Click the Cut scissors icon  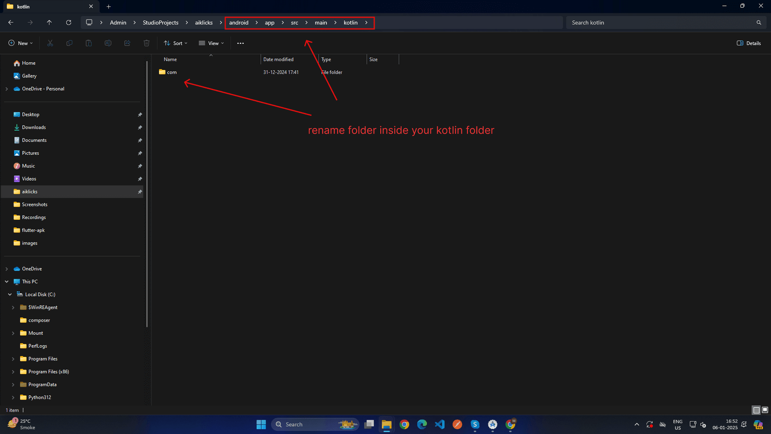[50, 43]
